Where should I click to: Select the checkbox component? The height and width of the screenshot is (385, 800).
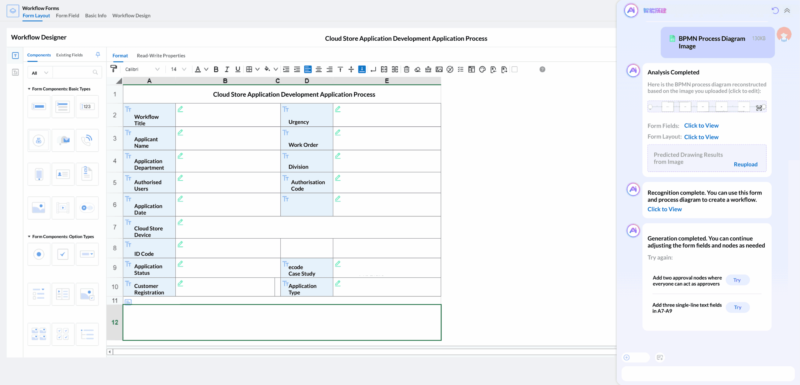coord(63,254)
